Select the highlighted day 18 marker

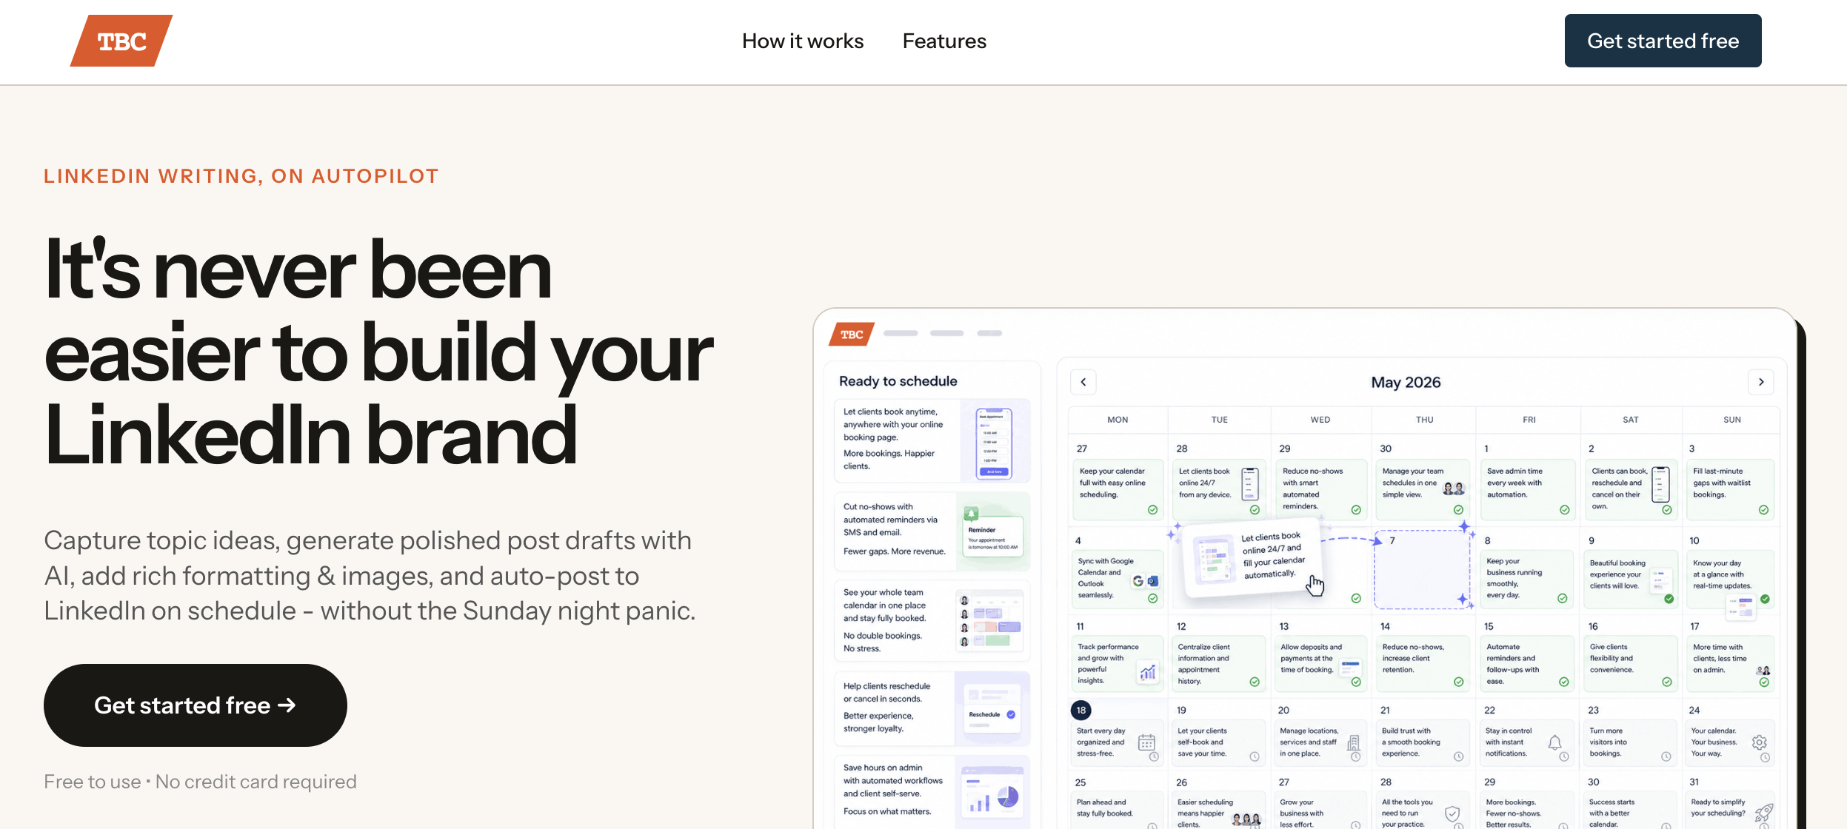point(1081,710)
